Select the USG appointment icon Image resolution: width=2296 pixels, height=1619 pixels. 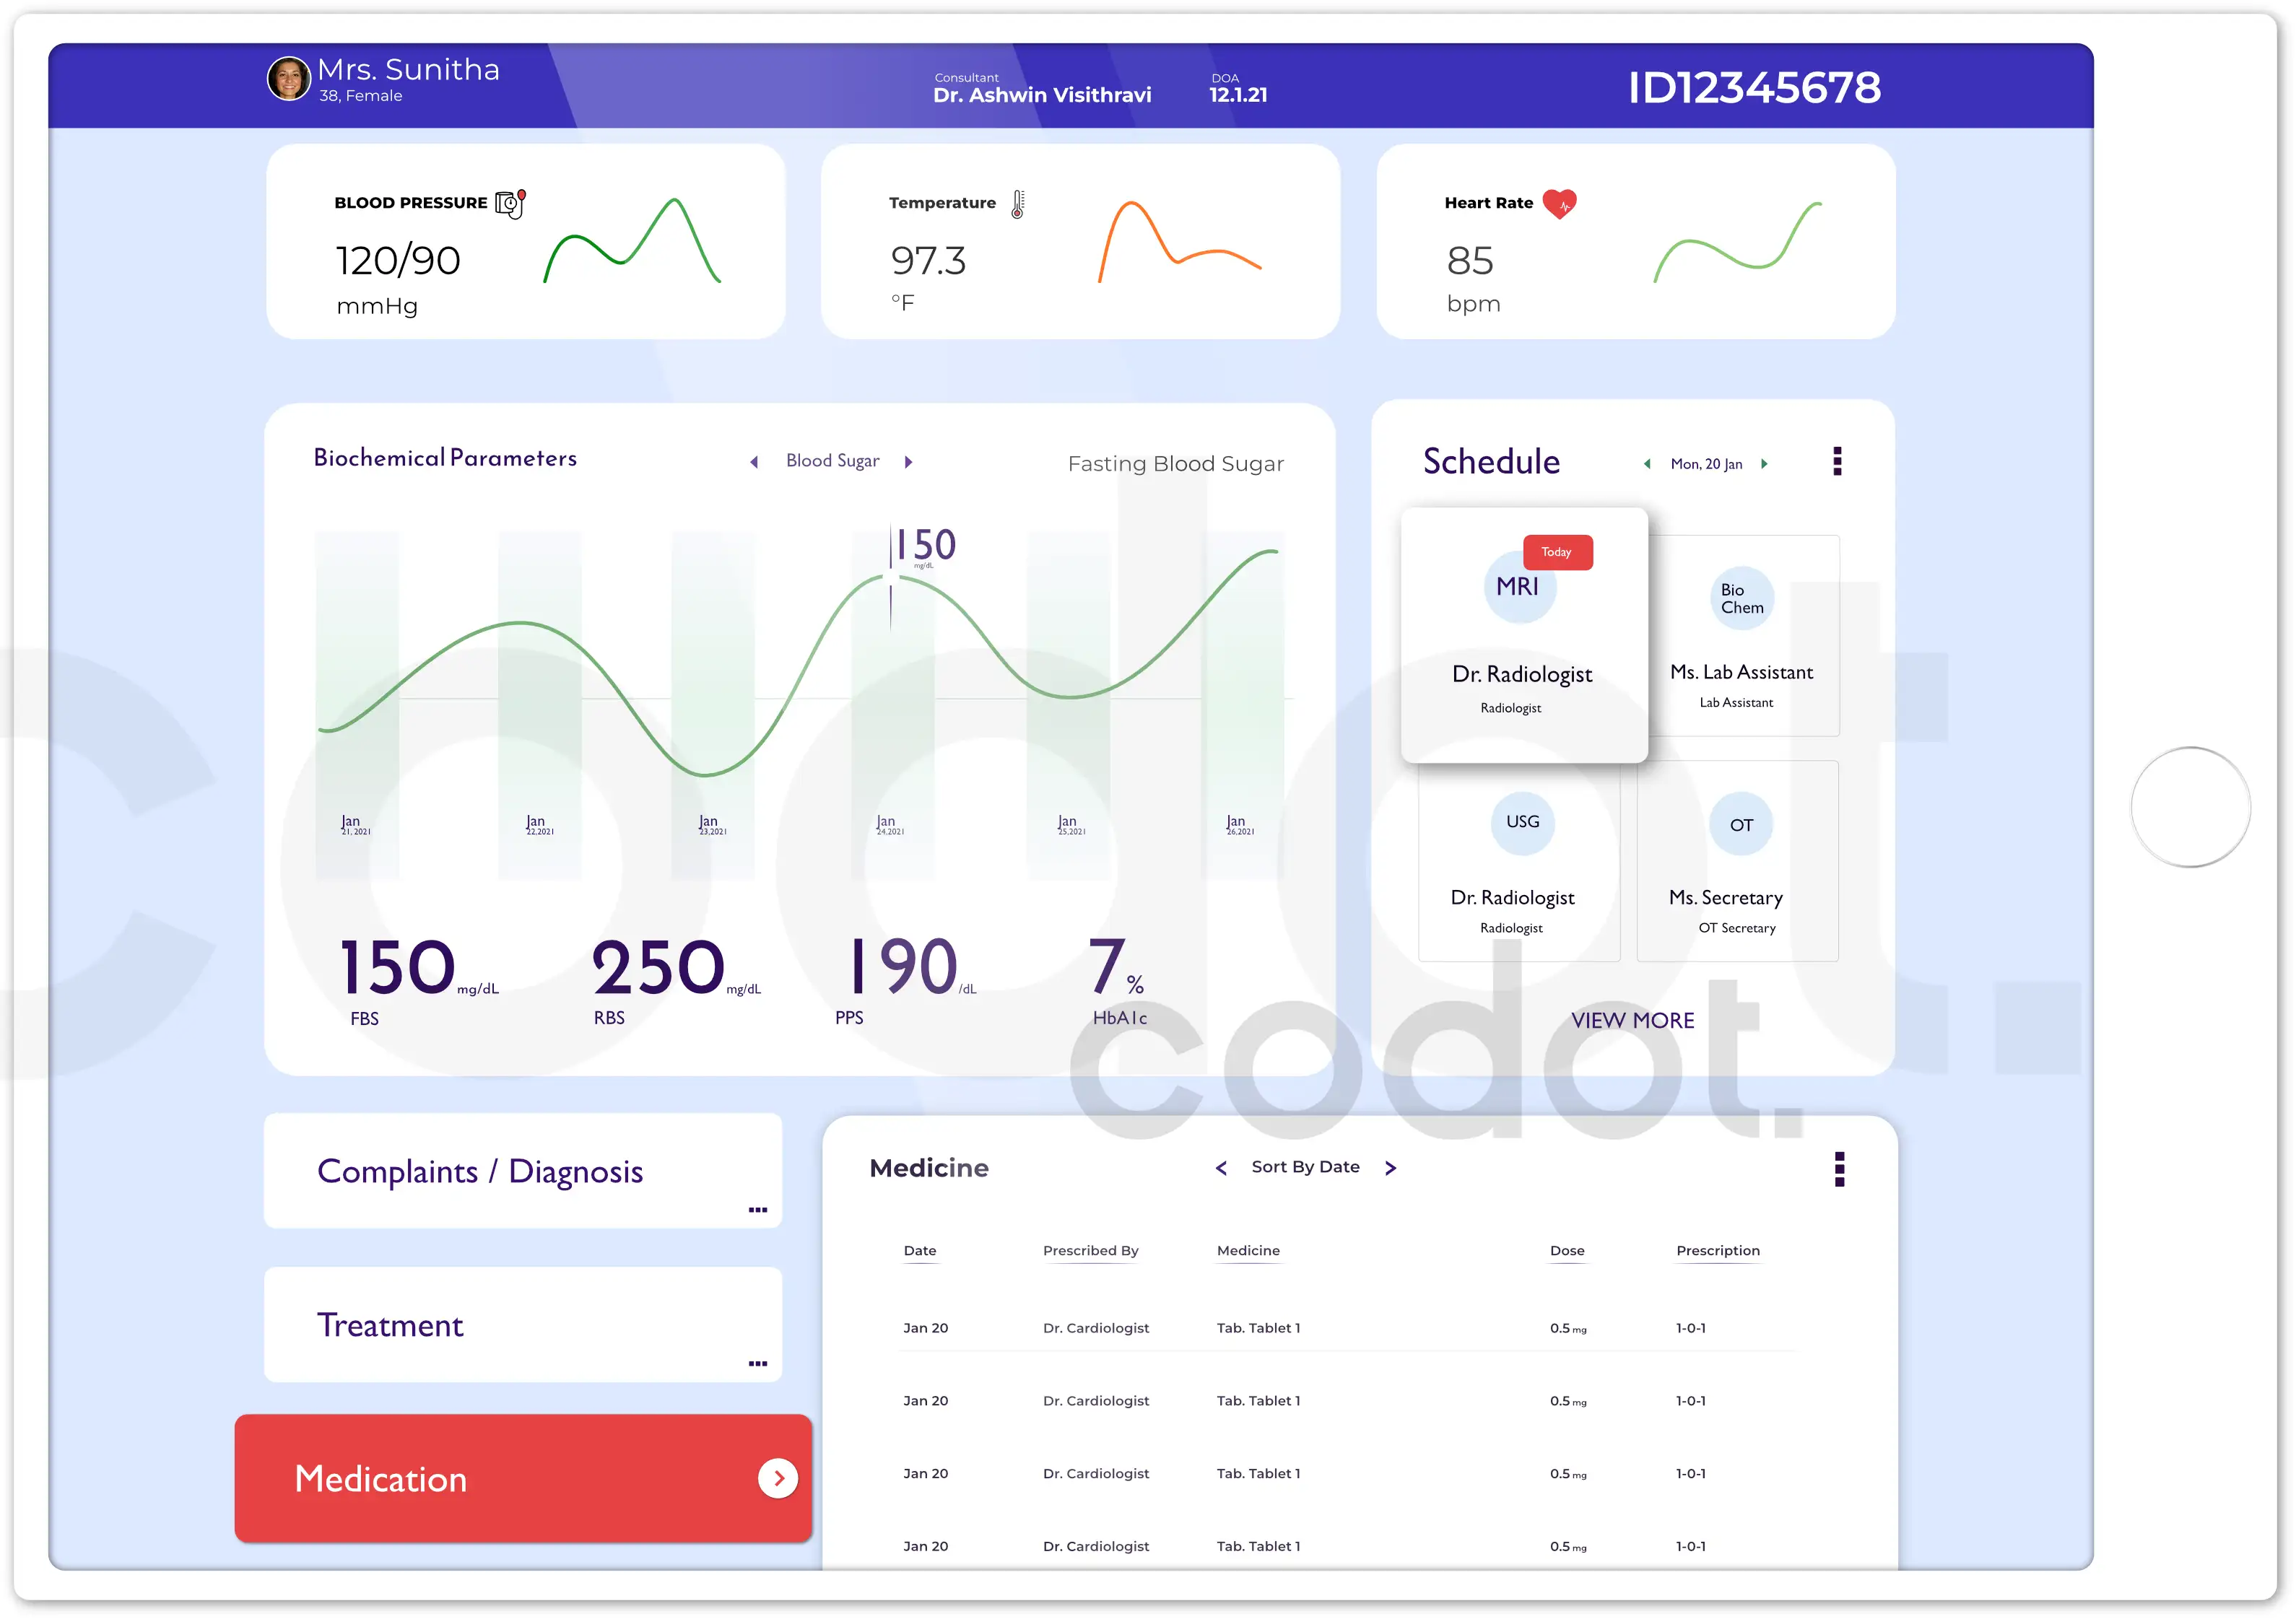click(1521, 823)
